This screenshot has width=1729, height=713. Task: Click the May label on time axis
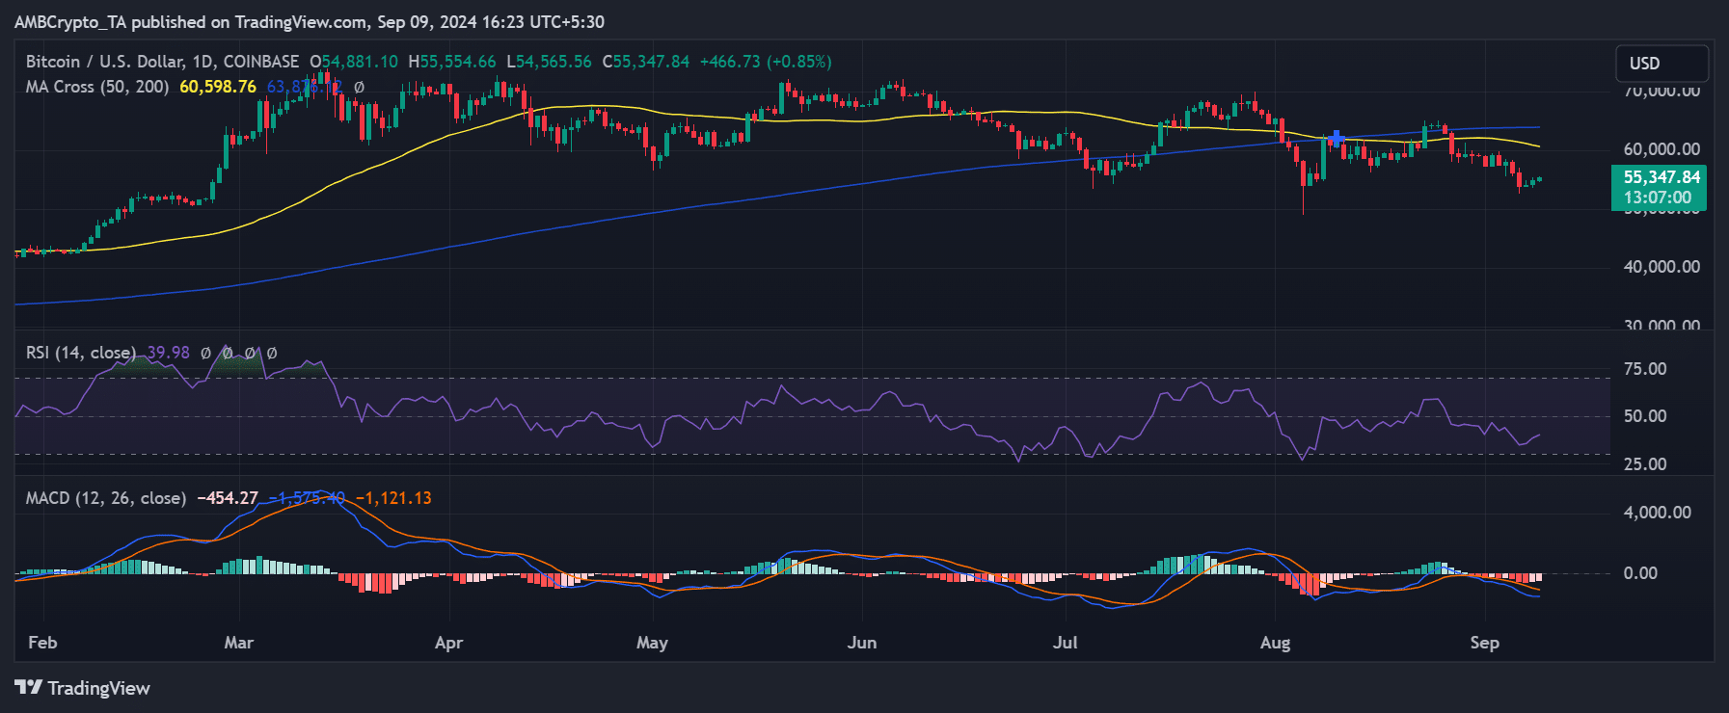652,643
